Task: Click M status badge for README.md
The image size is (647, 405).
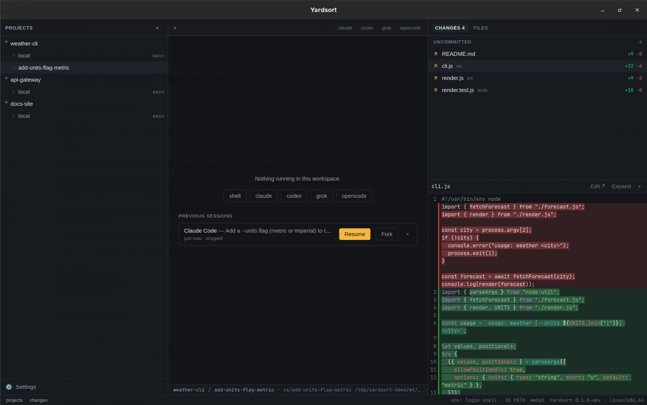Action: point(436,54)
